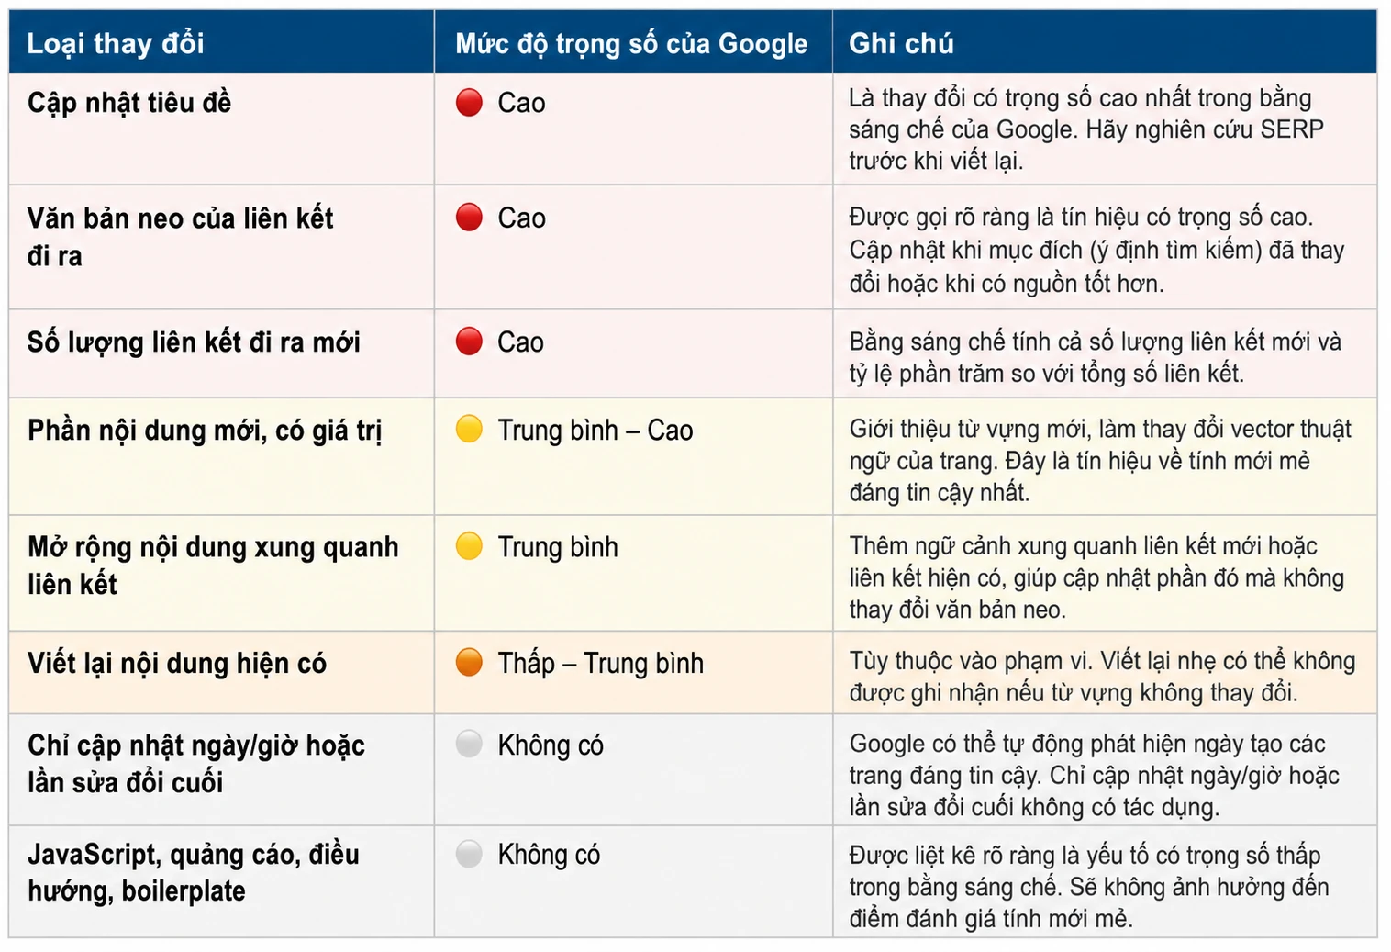The height and width of the screenshot is (952, 1391).
Task: Click note about Google tự động phát hiện ngày
Action: coord(1095,775)
